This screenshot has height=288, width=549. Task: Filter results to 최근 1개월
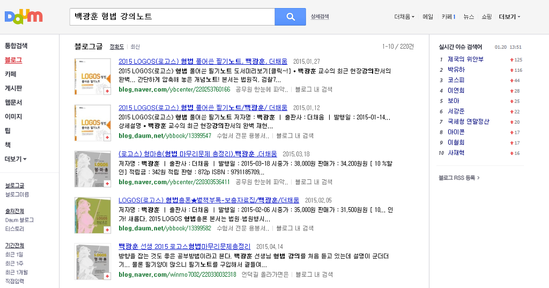[17, 272]
